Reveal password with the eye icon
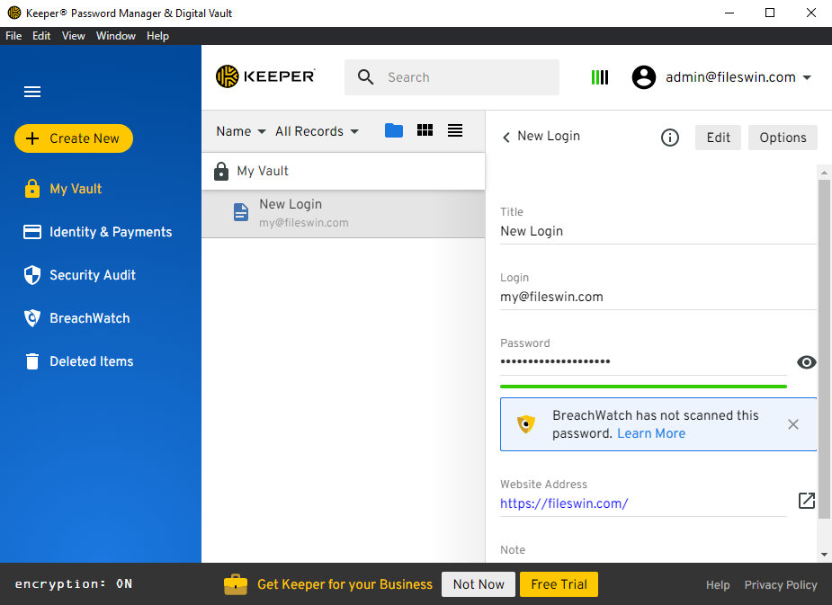The height and width of the screenshot is (605, 832). click(x=806, y=362)
